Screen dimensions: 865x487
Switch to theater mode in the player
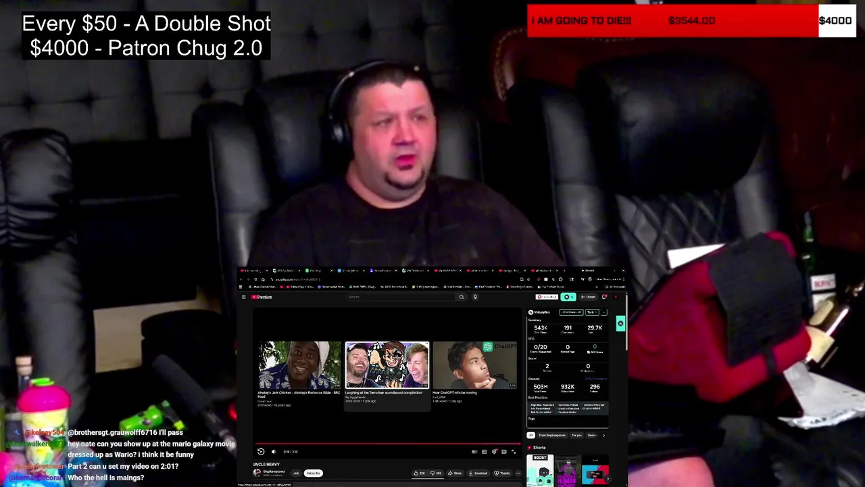pyautogui.click(x=504, y=452)
